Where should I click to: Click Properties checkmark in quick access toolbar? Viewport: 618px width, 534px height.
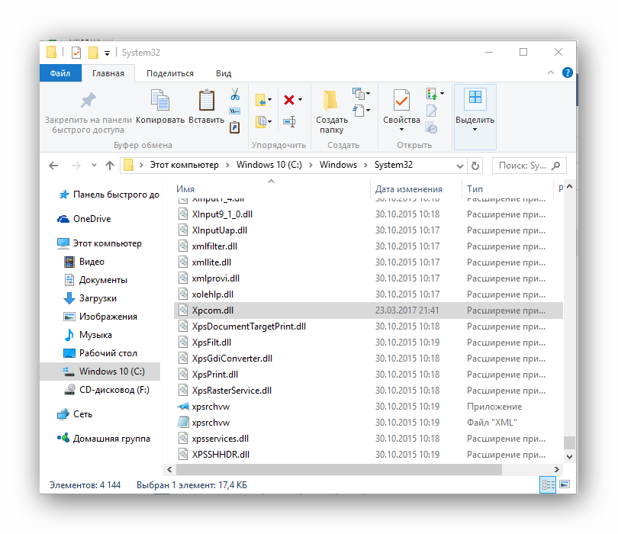pyautogui.click(x=76, y=53)
